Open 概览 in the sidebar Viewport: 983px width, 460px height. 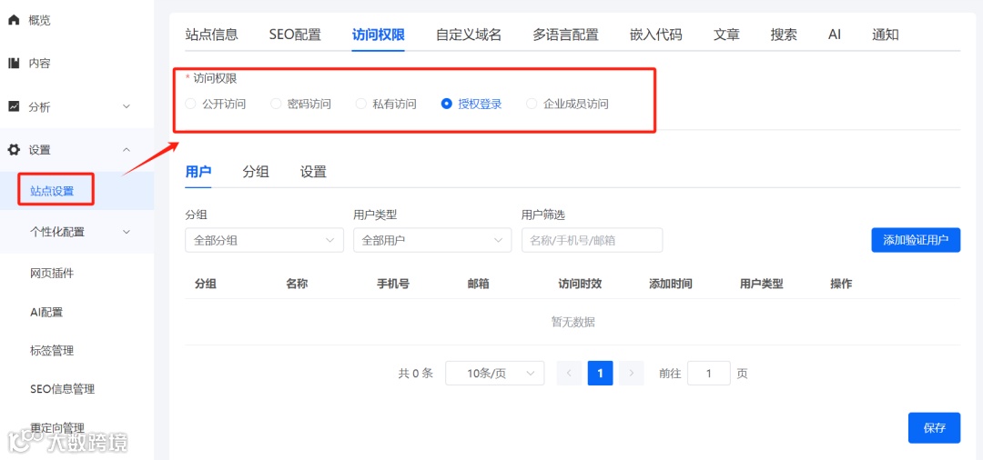click(x=39, y=21)
